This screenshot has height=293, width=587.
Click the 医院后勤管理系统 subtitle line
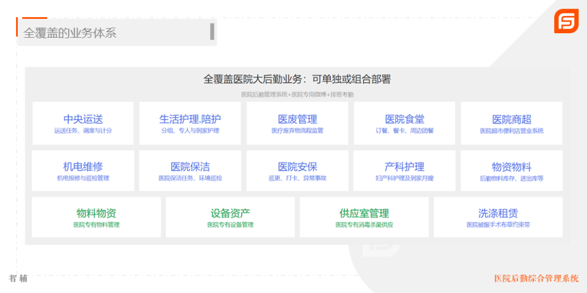(297, 94)
